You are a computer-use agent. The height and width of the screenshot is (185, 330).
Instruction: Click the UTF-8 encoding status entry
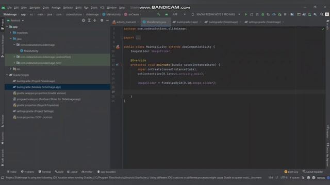coord(284,178)
